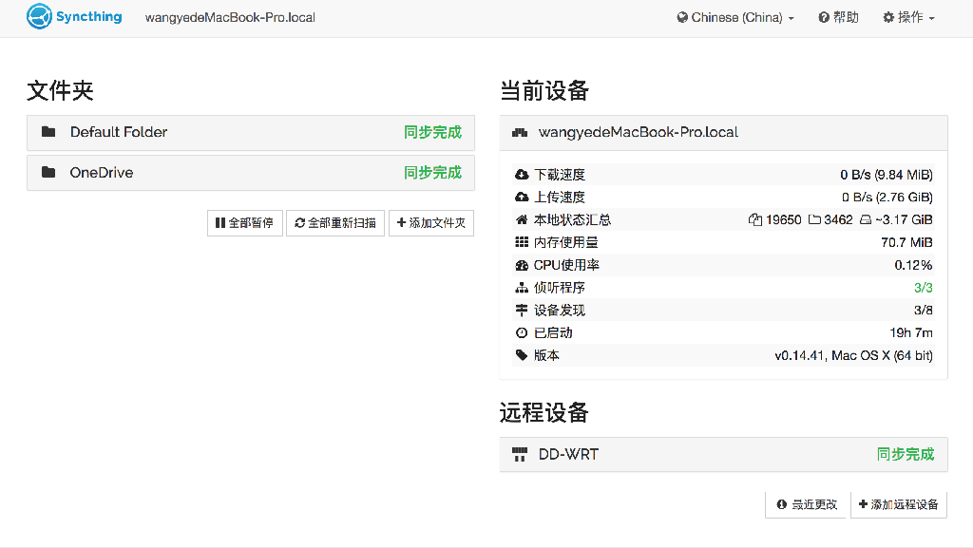Click the signpost icon at 设备发现

coord(522,310)
